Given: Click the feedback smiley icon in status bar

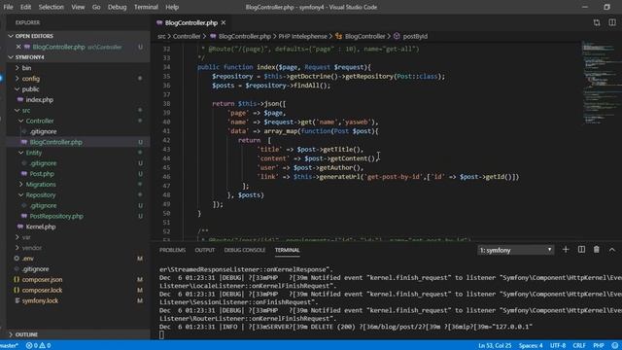Looking at the screenshot, I should [615, 346].
